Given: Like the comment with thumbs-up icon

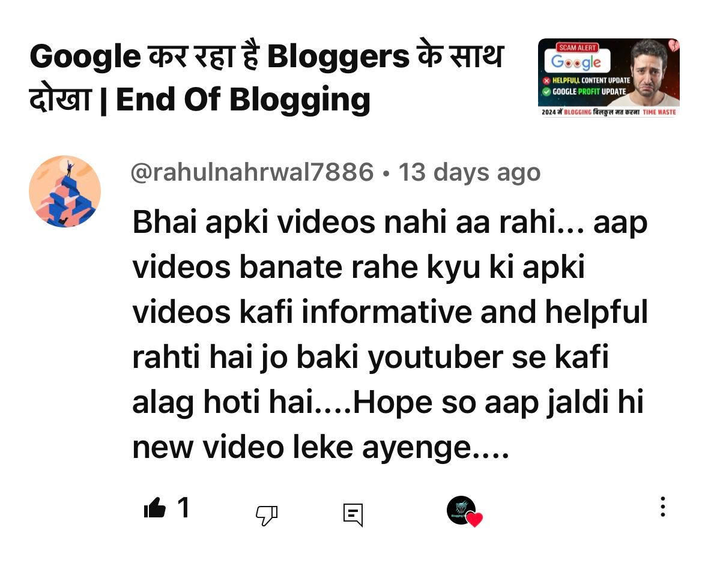Looking at the screenshot, I should pos(155,508).
